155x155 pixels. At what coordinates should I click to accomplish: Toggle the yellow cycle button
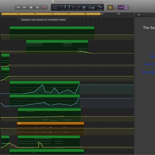(110, 7)
